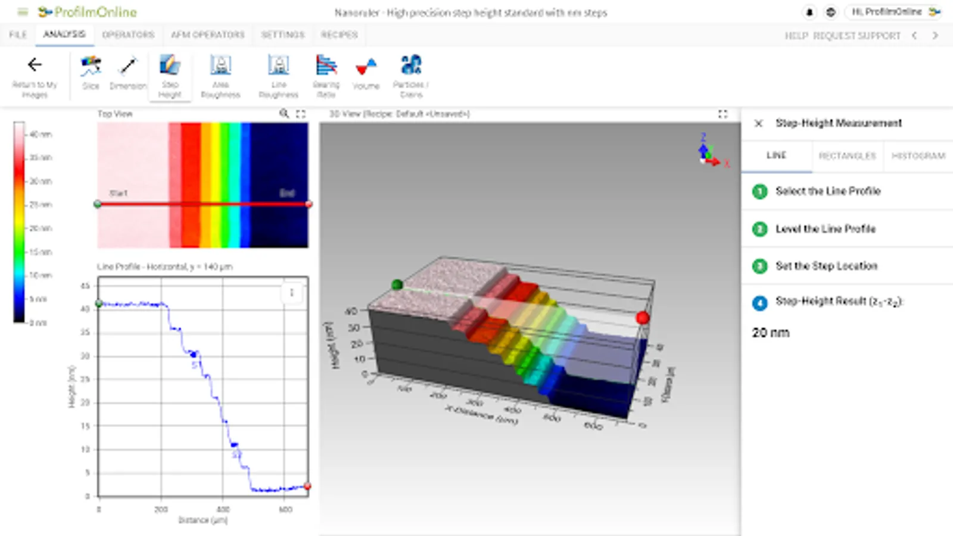The width and height of the screenshot is (953, 536).
Task: Switch to the Operators tab
Action: [128, 35]
